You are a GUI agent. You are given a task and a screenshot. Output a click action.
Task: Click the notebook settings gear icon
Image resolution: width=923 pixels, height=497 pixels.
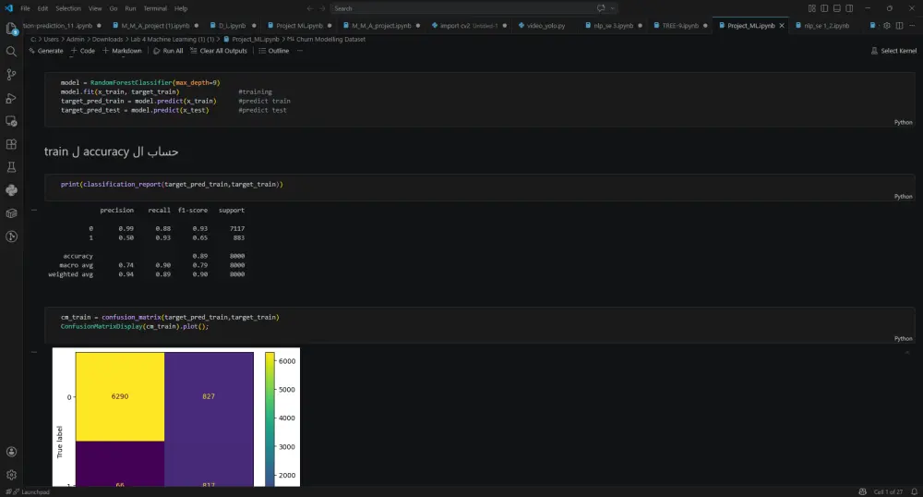(886, 25)
